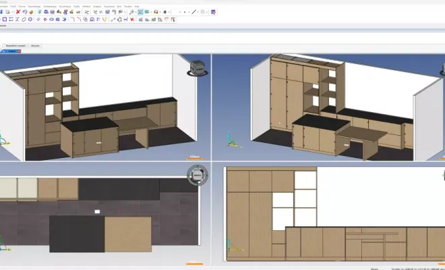445x270 pixels.
Task: Click the dotted hatch pattern icon
Action: [203, 12]
